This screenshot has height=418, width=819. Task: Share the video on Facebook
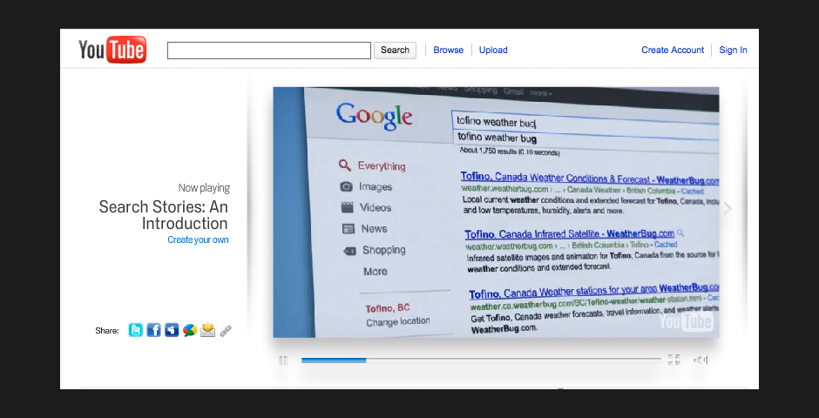pos(153,330)
